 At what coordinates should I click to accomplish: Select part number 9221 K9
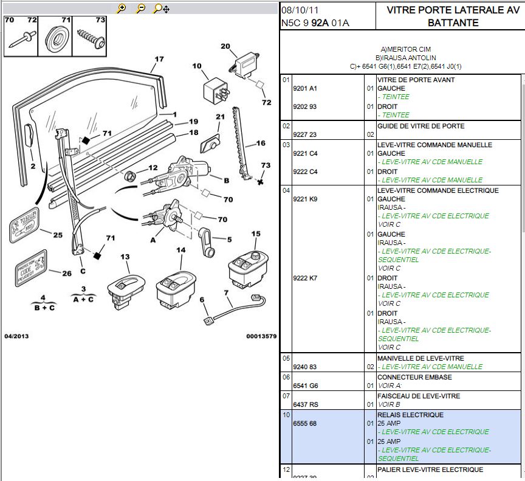pyautogui.click(x=305, y=199)
